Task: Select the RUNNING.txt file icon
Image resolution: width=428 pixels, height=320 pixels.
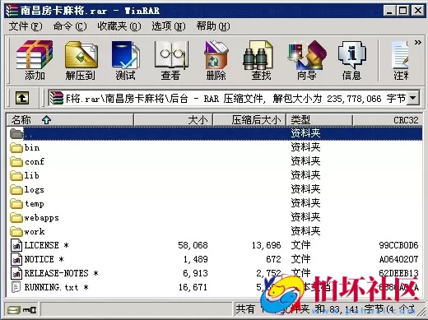Action: (16, 287)
